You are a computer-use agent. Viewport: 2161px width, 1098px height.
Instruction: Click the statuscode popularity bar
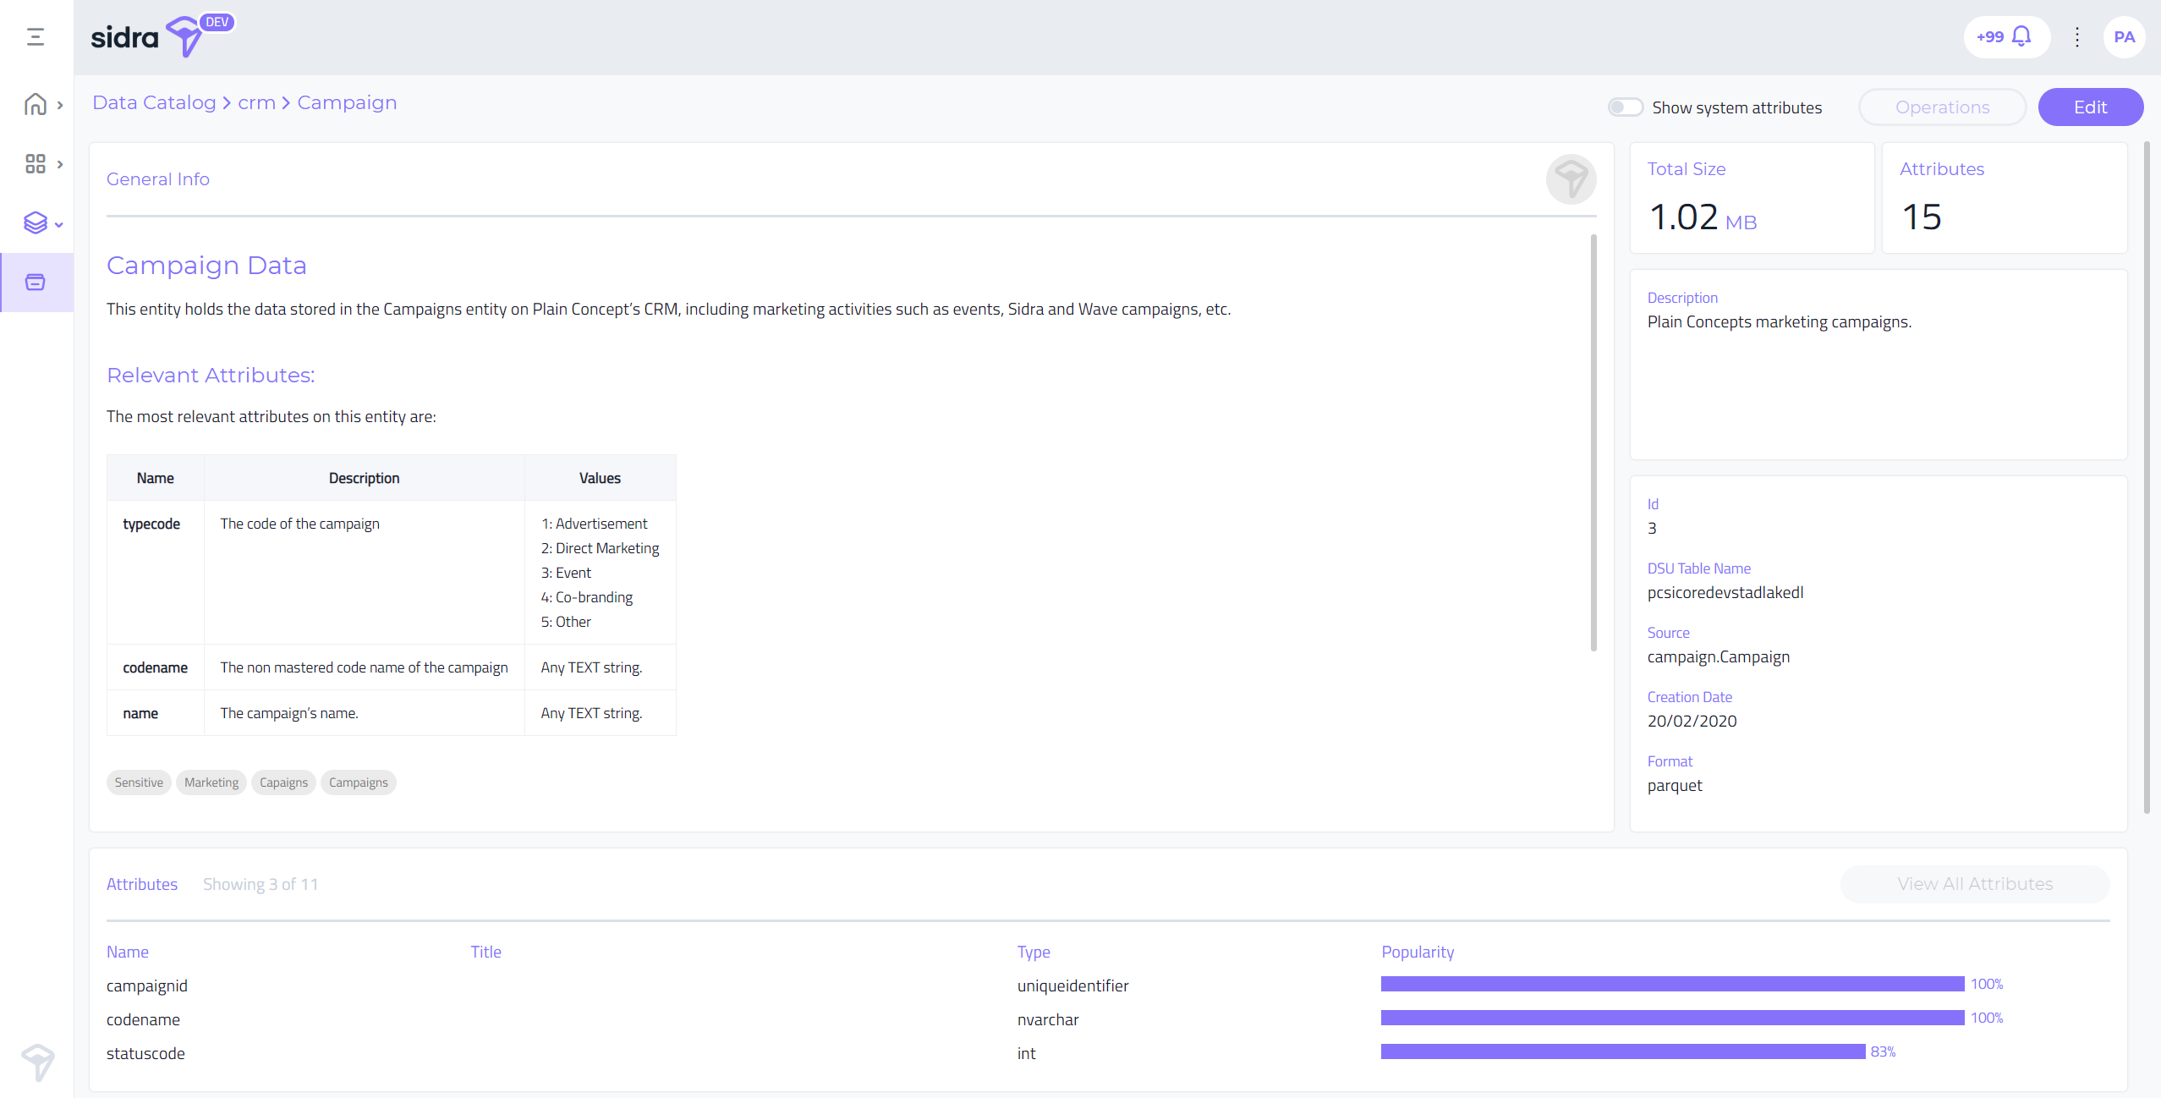[1622, 1051]
